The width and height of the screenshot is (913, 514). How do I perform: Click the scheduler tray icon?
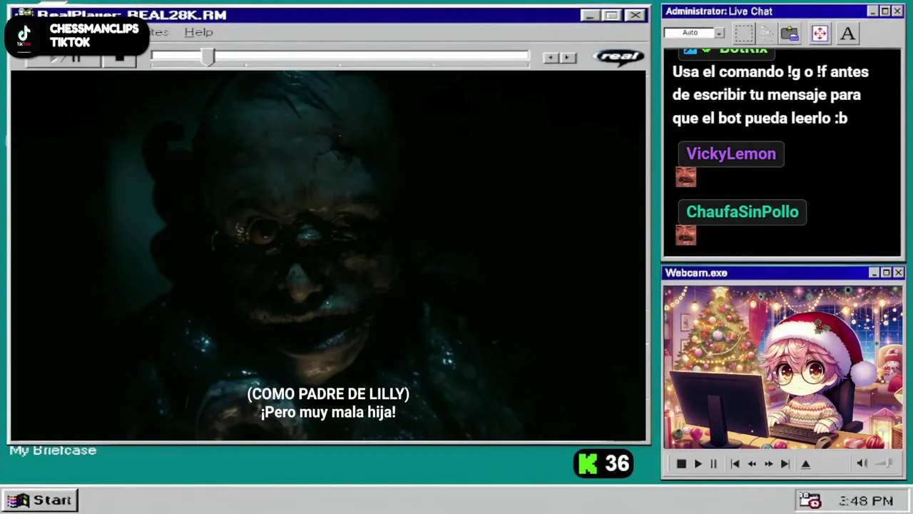pyautogui.click(x=810, y=500)
